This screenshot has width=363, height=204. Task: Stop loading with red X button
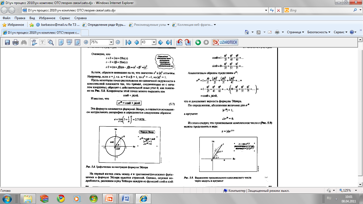[278, 10]
